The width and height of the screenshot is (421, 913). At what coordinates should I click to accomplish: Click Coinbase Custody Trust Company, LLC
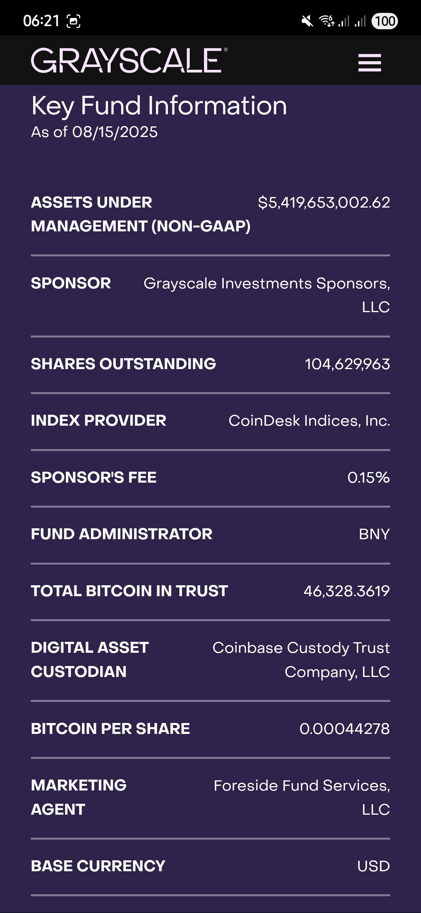pyautogui.click(x=301, y=660)
